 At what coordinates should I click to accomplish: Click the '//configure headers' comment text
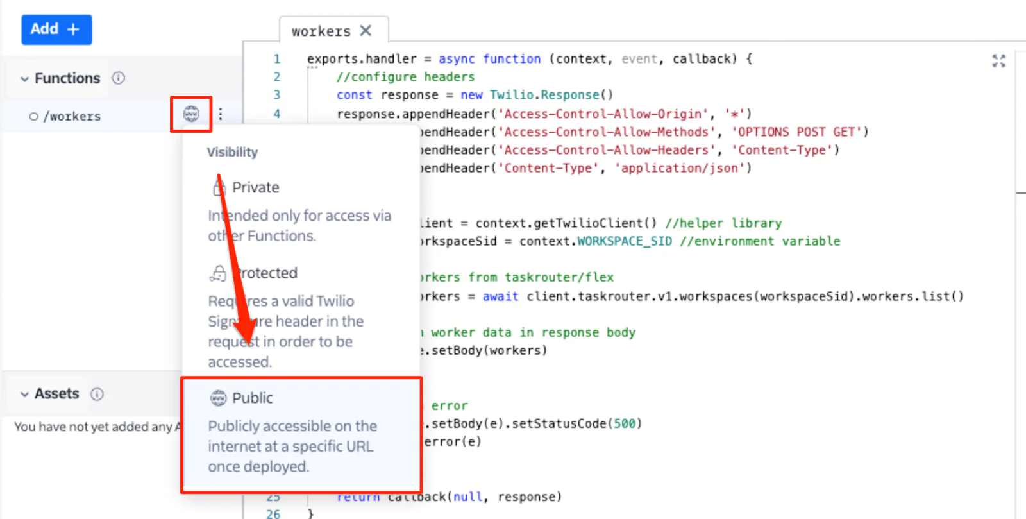405,77
